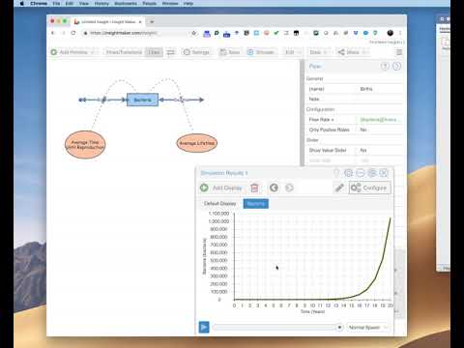
Task: Open the Apple menu
Action: (x=22, y=3)
